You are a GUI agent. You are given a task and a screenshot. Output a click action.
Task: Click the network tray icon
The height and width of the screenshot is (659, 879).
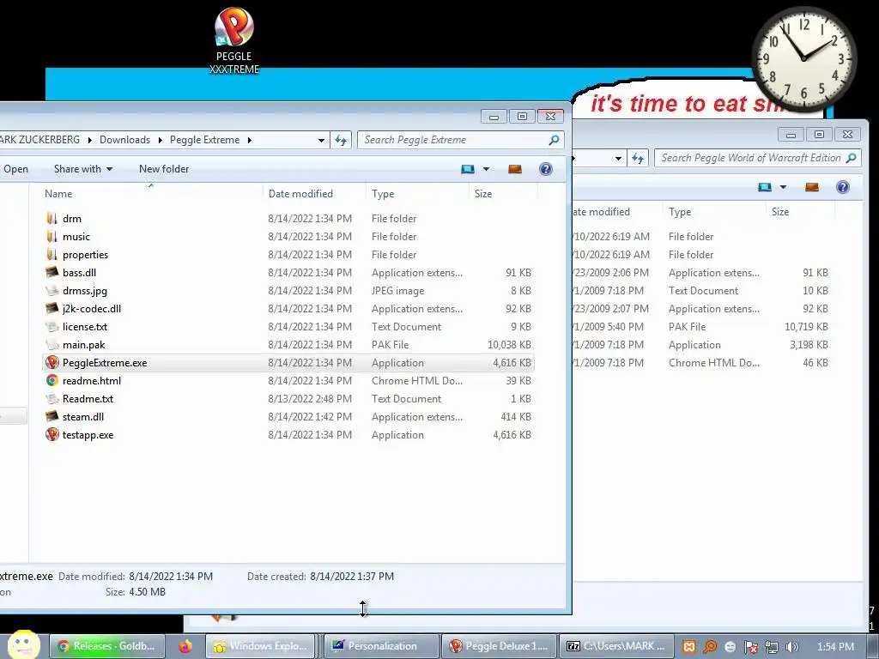pyautogui.click(x=772, y=647)
